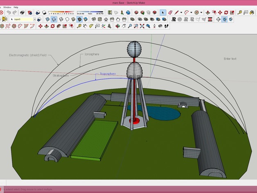This screenshot has width=257, height=193.
Task: Toggle X-ray face style
Action: pos(47,19)
